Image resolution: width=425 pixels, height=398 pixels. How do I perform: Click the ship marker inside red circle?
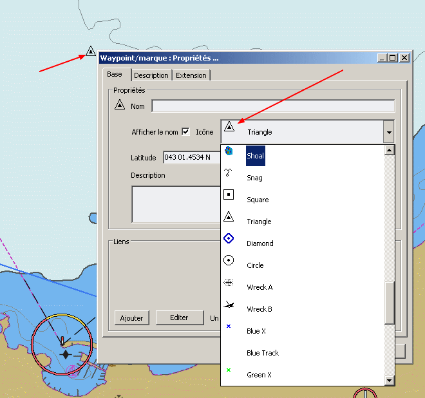pyautogui.click(x=62, y=341)
